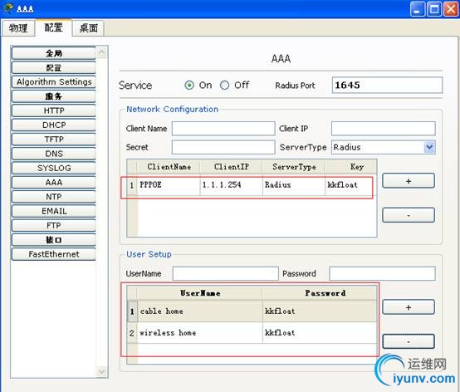Viewport: 460px width, 392px height.
Task: Open SYSLOG service settings
Action: coord(54,168)
